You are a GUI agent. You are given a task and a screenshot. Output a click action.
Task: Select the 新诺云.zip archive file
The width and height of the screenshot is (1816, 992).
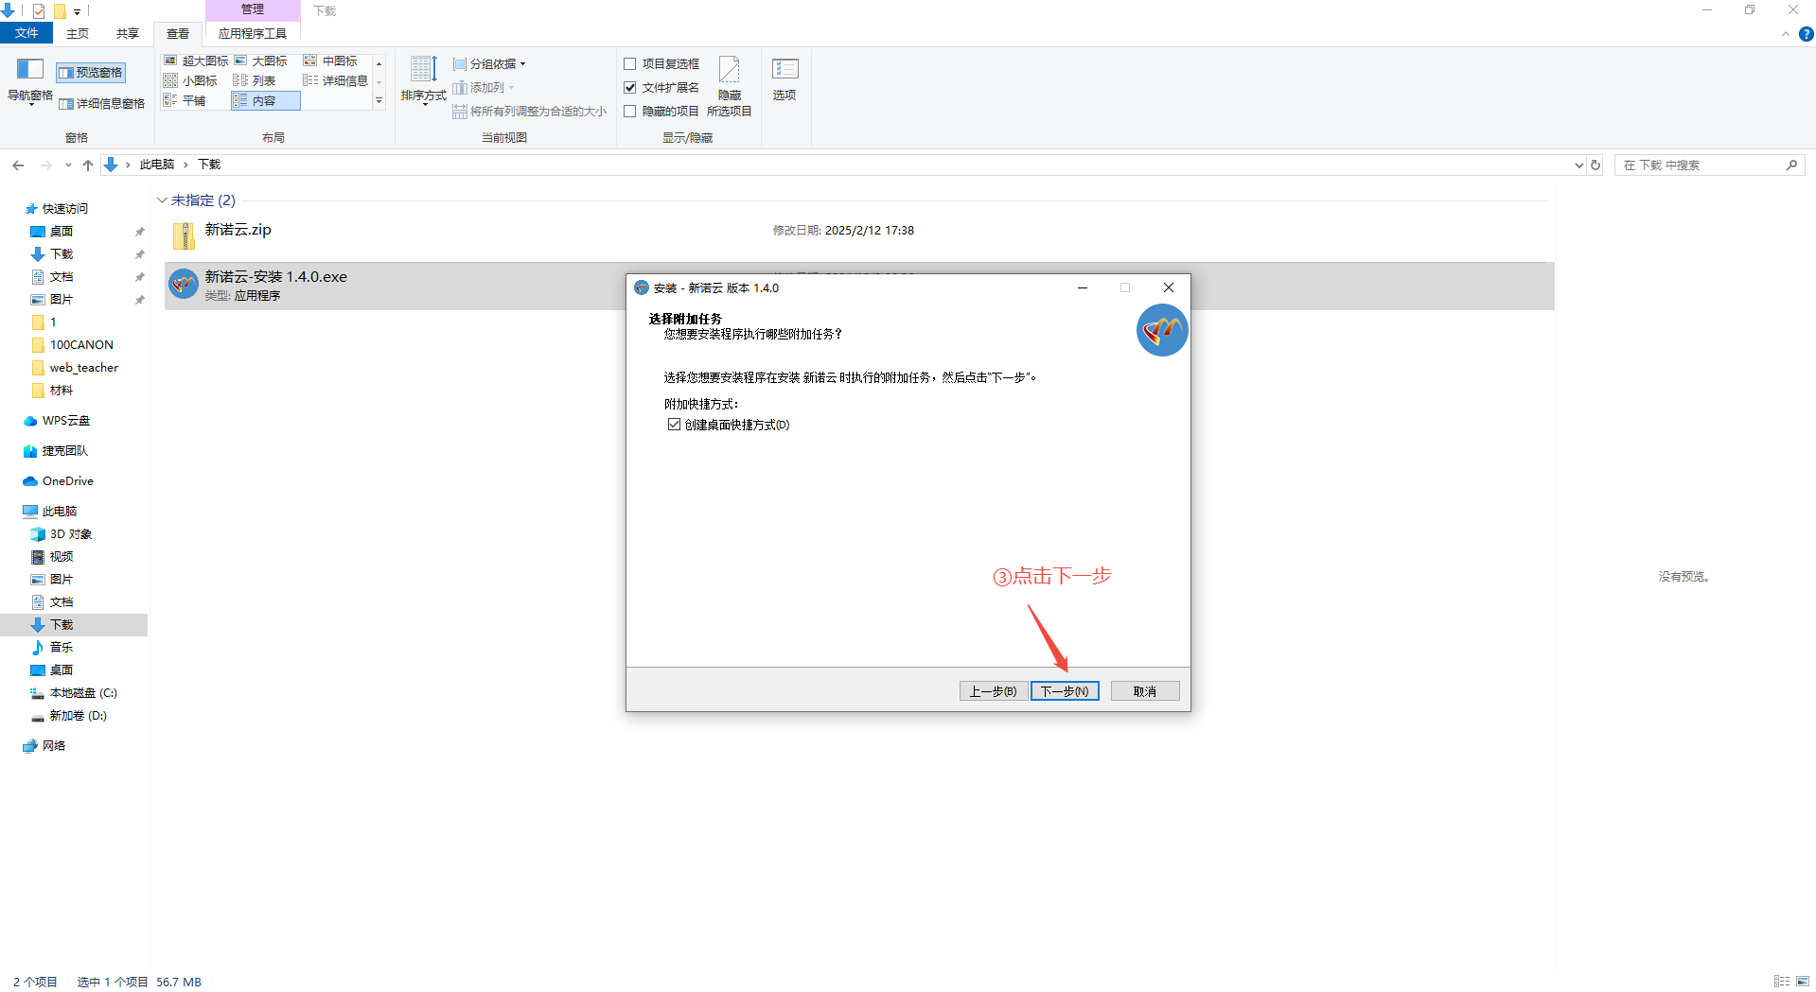(x=859, y=235)
